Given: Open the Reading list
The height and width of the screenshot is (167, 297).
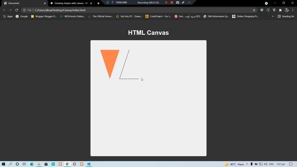Looking at the screenshot, I should tap(286, 17).
